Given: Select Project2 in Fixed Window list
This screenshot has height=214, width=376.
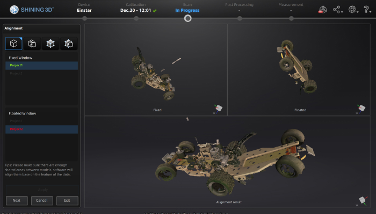Looking at the screenshot, I should point(42,73).
